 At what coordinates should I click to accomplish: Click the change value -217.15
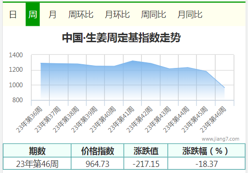(146, 164)
